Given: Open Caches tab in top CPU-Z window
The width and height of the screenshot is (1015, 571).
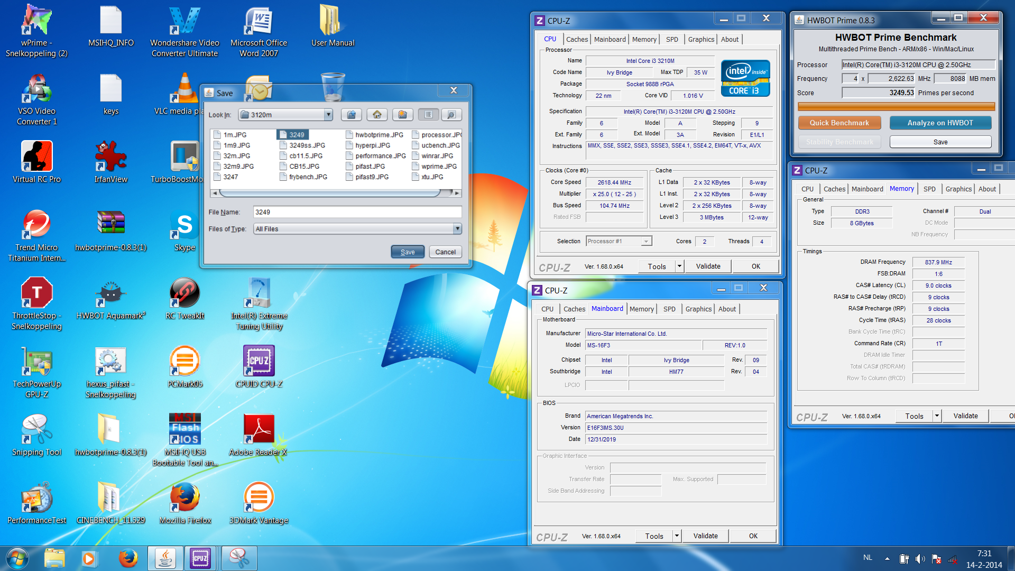Looking at the screenshot, I should pyautogui.click(x=577, y=39).
